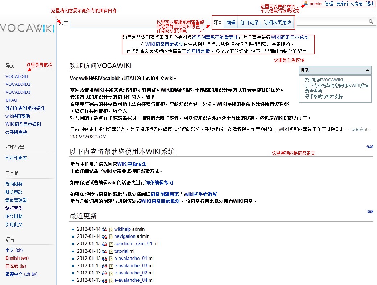Jump to 寻求帮助与技术支持 in the contents box
Screen dimensions: 377x285
[x=324, y=97]
